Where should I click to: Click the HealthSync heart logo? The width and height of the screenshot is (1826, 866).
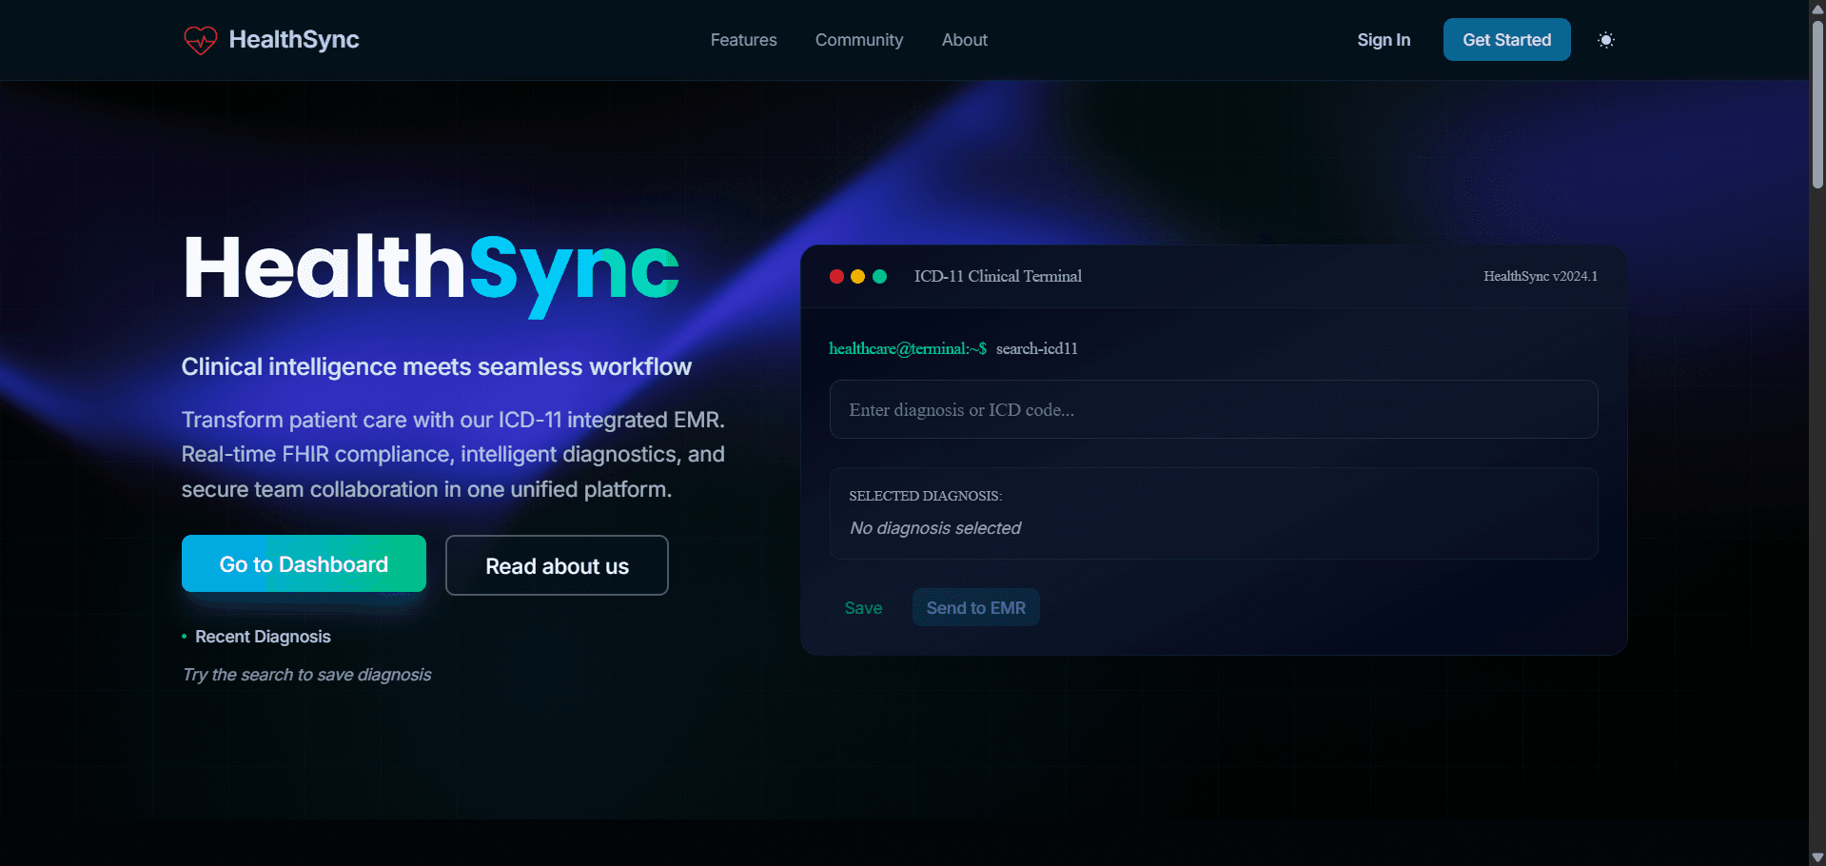coord(201,40)
